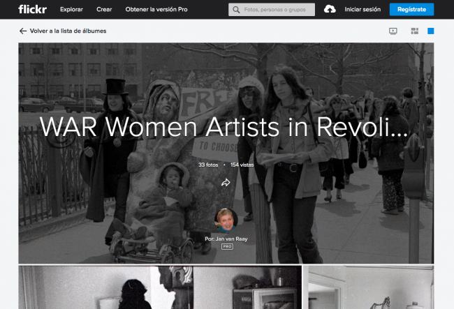Click Obtener la versión Pro link
This screenshot has width=454, height=309.
pyautogui.click(x=156, y=10)
